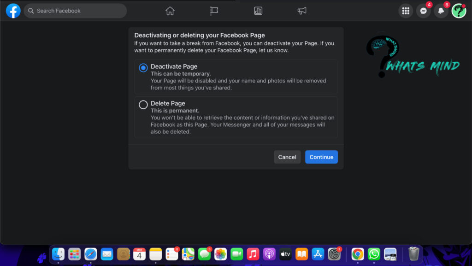The width and height of the screenshot is (472, 266).
Task: Open FaceTime from the dock
Action: 237,254
